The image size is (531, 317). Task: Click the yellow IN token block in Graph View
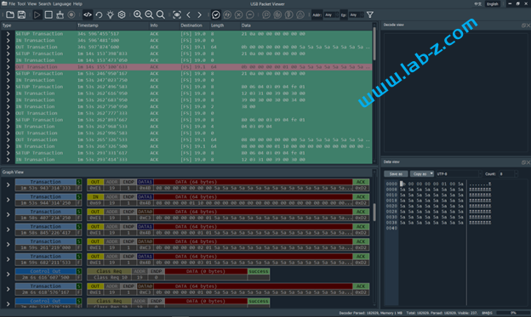pyautogui.click(x=95, y=197)
